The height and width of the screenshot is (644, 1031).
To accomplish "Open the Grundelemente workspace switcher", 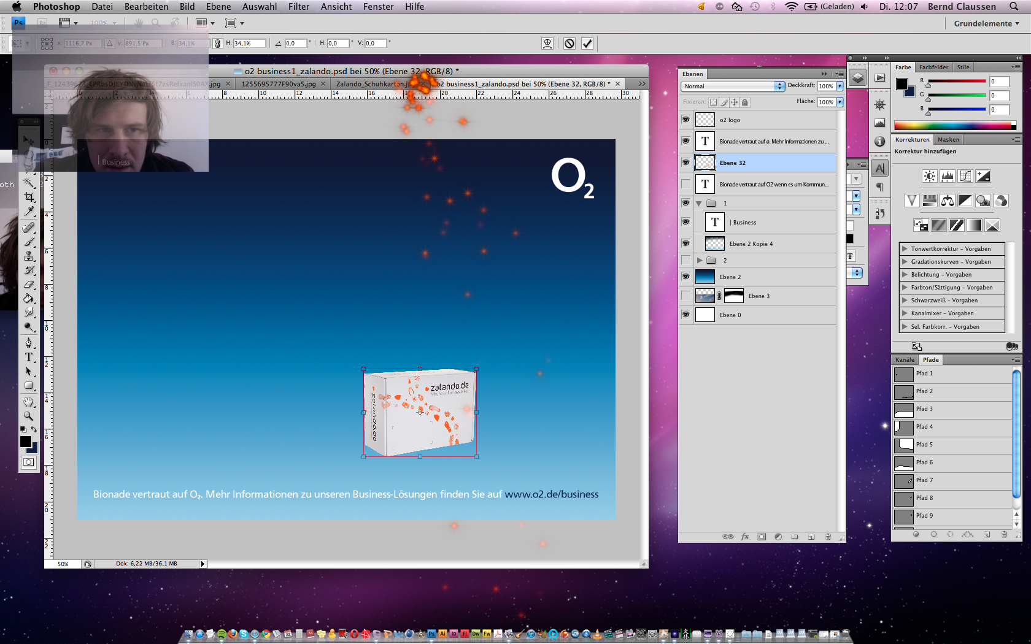I will click(x=986, y=23).
